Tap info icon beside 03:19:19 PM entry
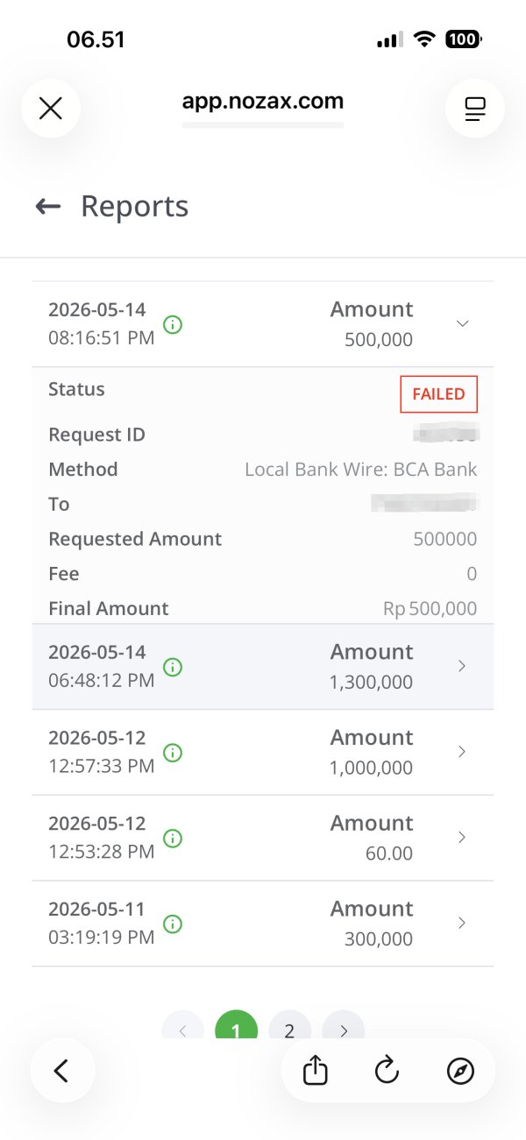The height and width of the screenshot is (1140, 526). pos(173,924)
